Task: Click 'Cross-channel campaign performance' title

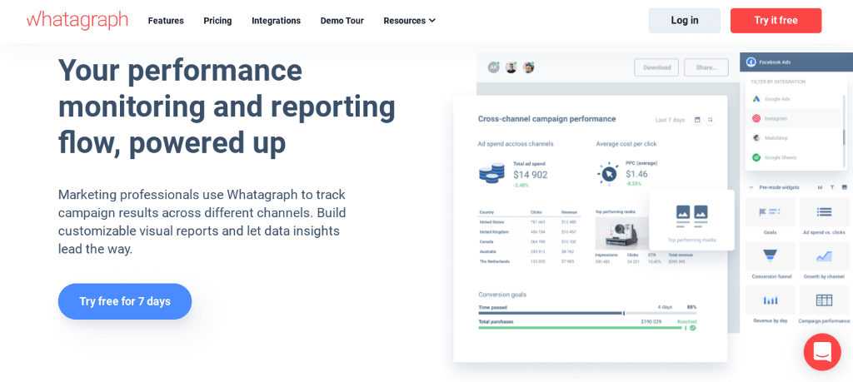Action: tap(546, 119)
